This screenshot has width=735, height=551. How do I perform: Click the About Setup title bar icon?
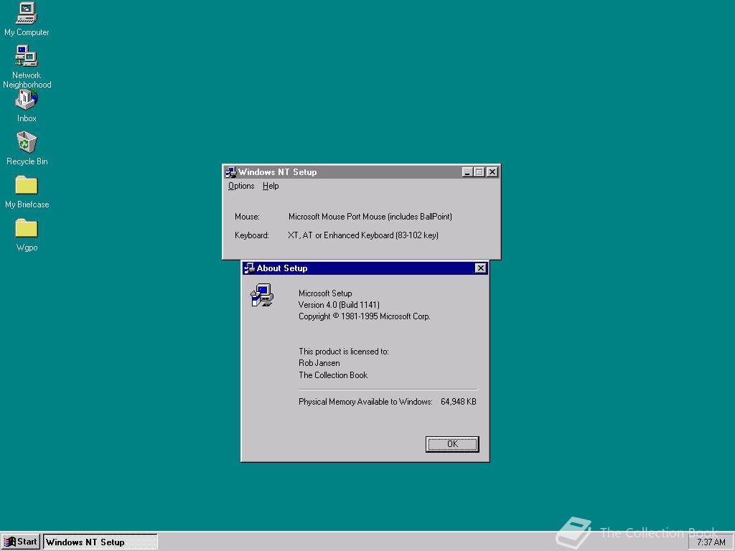click(249, 268)
